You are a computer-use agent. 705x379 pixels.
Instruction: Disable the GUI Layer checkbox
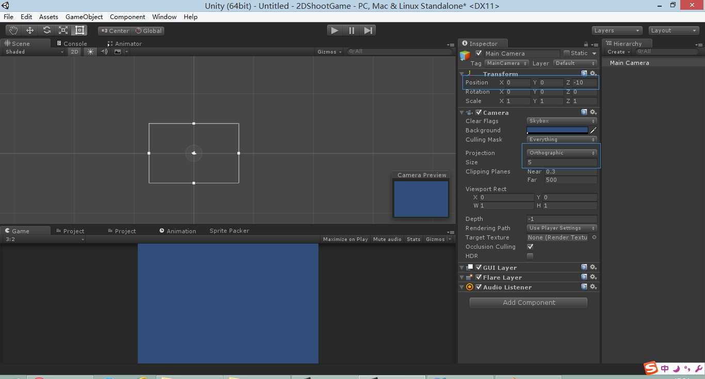coord(478,267)
